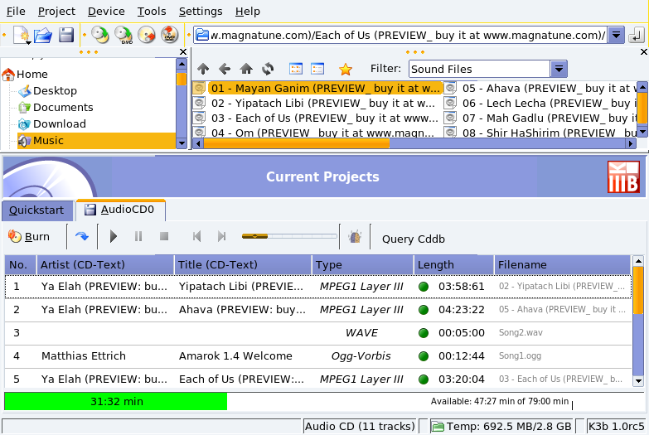Navigate back in file browser
649x435 pixels.
(225, 69)
